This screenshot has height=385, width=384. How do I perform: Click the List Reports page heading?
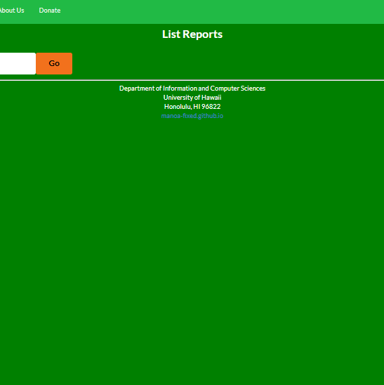click(192, 34)
